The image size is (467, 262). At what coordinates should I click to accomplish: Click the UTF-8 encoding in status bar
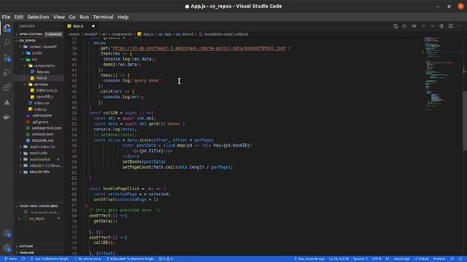coord(377,259)
